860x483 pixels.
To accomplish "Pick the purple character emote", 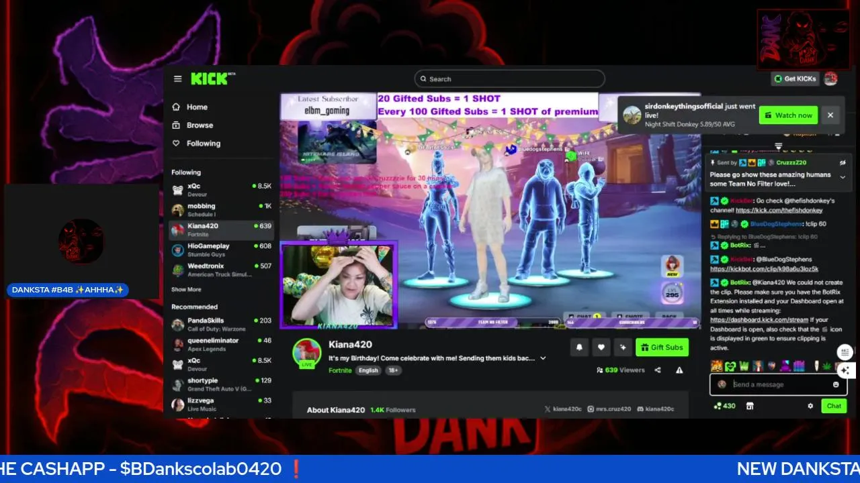I will [785, 366].
